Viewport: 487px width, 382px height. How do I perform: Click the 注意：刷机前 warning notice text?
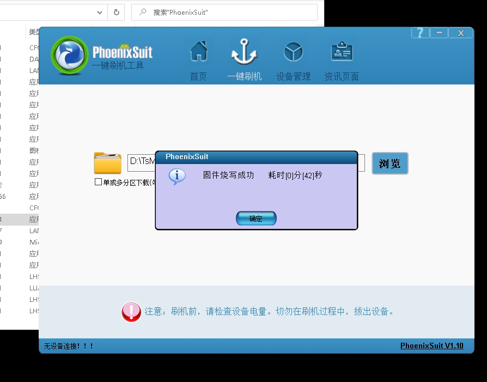point(269,311)
